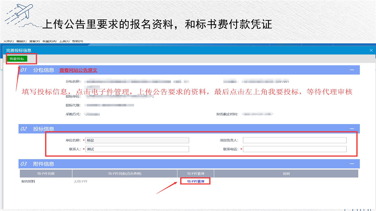This screenshot has height=211, width=376.
Task: Collapse the 01 分包信息 section
Action: click(352, 70)
